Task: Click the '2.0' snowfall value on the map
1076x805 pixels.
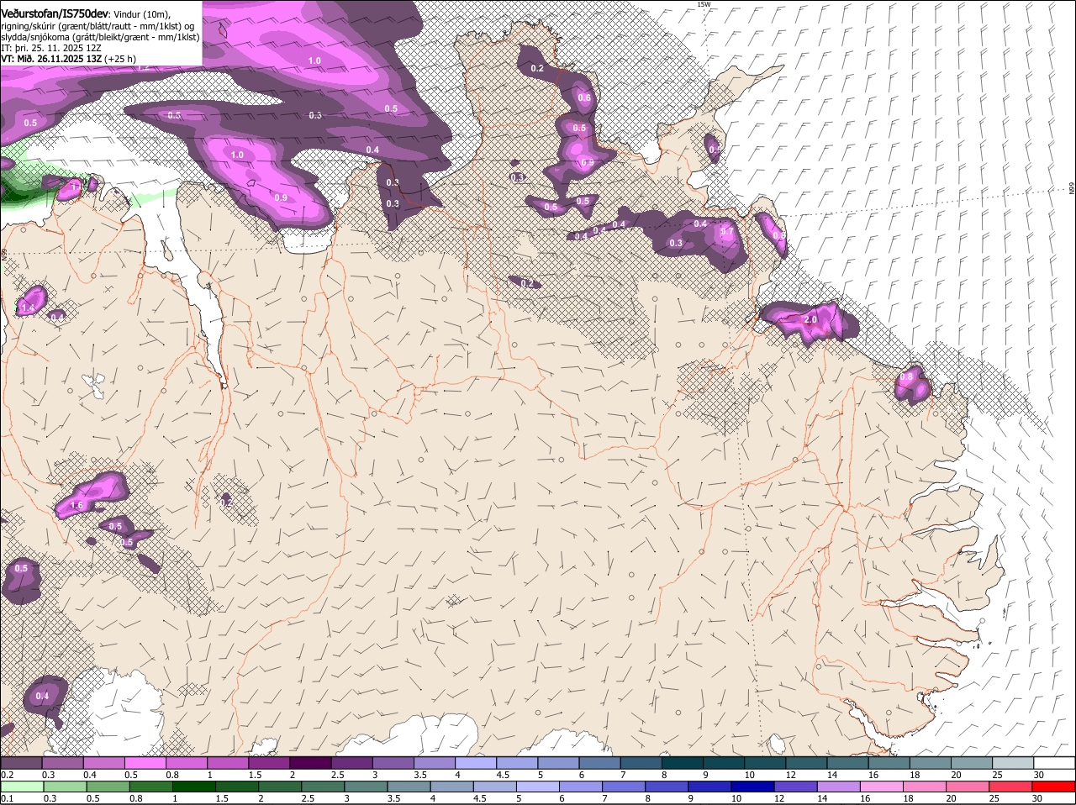Action: [810, 320]
